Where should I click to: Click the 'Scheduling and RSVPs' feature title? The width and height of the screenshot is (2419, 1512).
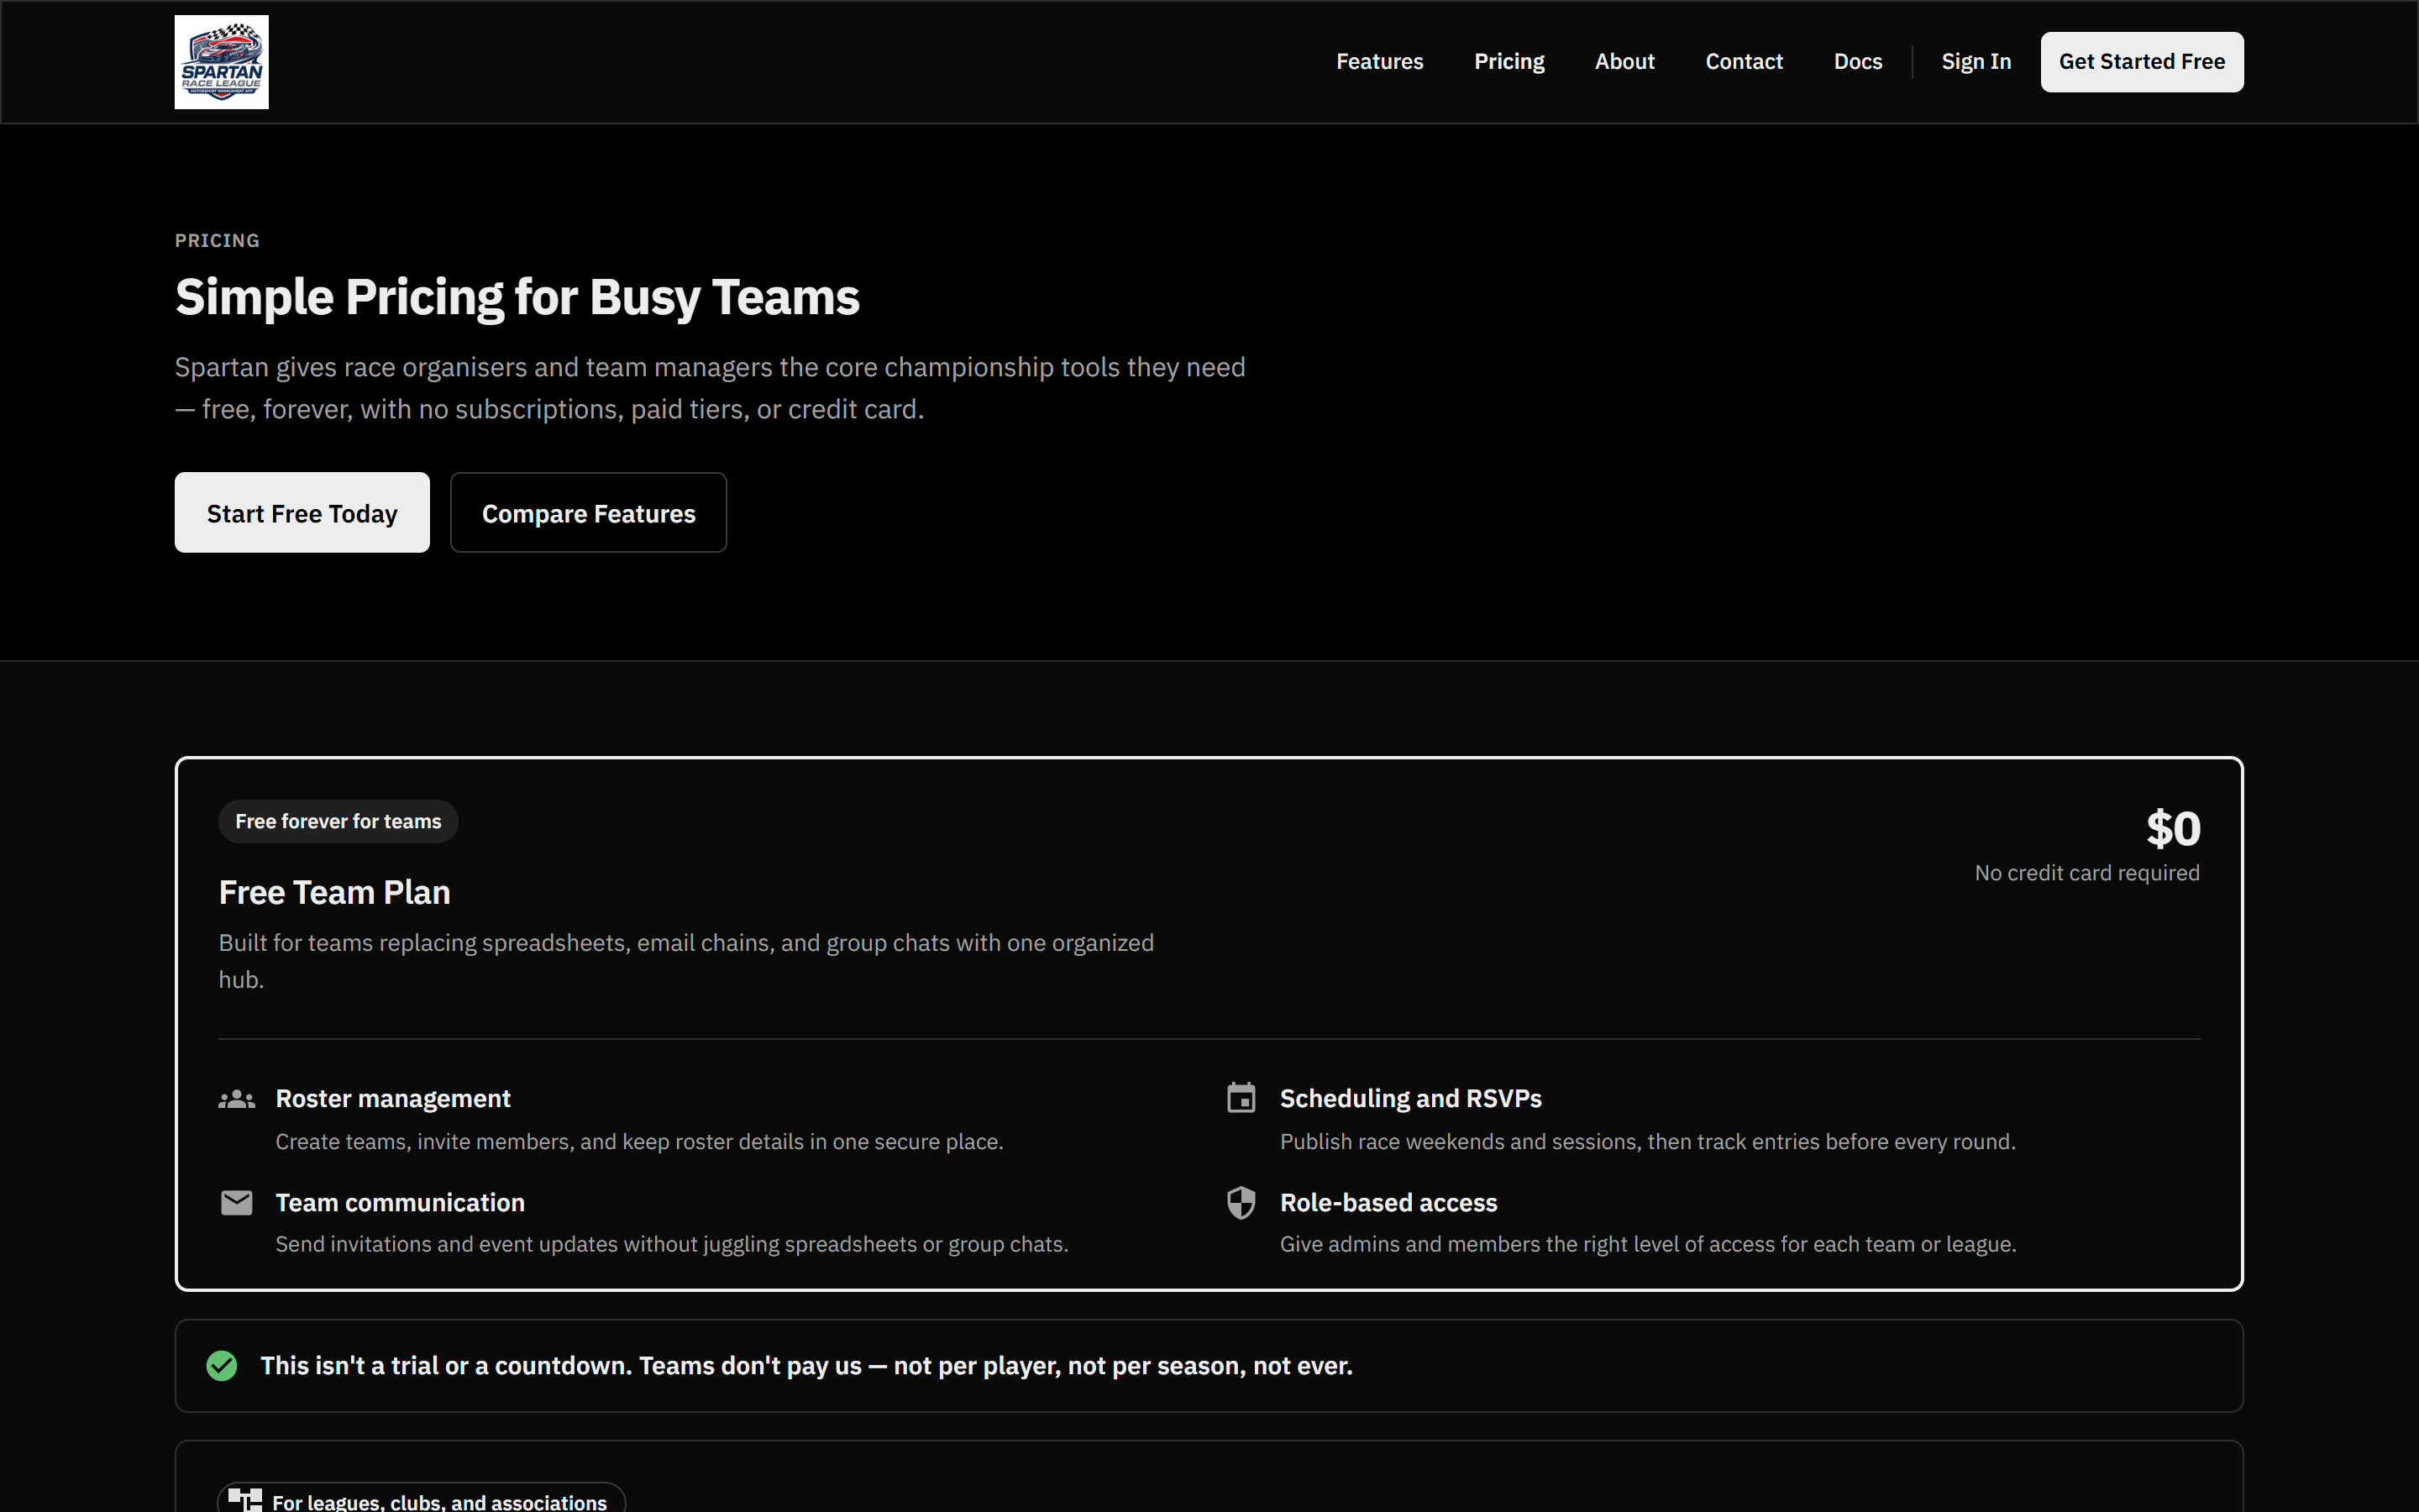point(1410,1099)
